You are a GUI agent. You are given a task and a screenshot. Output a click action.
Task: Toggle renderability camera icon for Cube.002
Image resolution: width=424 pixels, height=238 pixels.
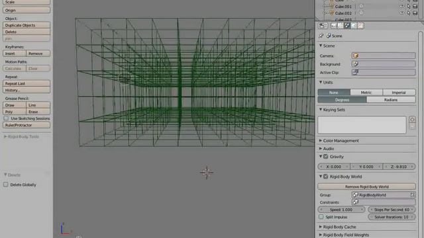(x=415, y=13)
